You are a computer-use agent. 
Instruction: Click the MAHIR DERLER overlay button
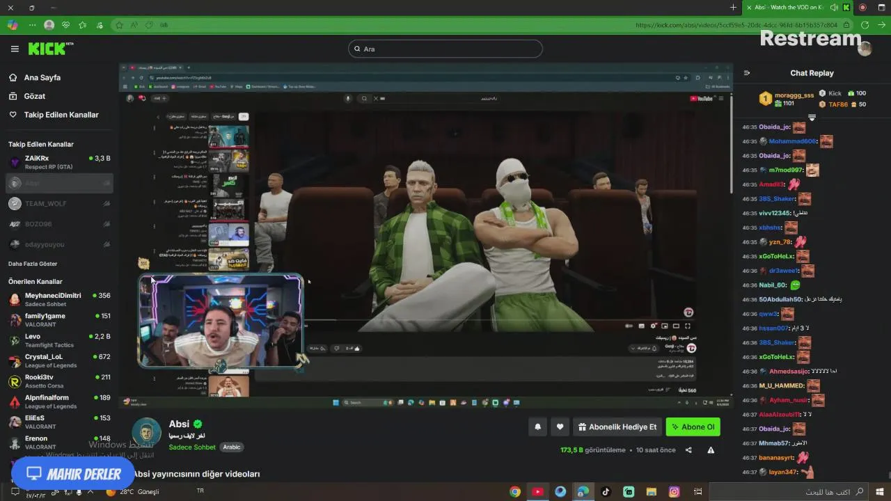(x=72, y=474)
